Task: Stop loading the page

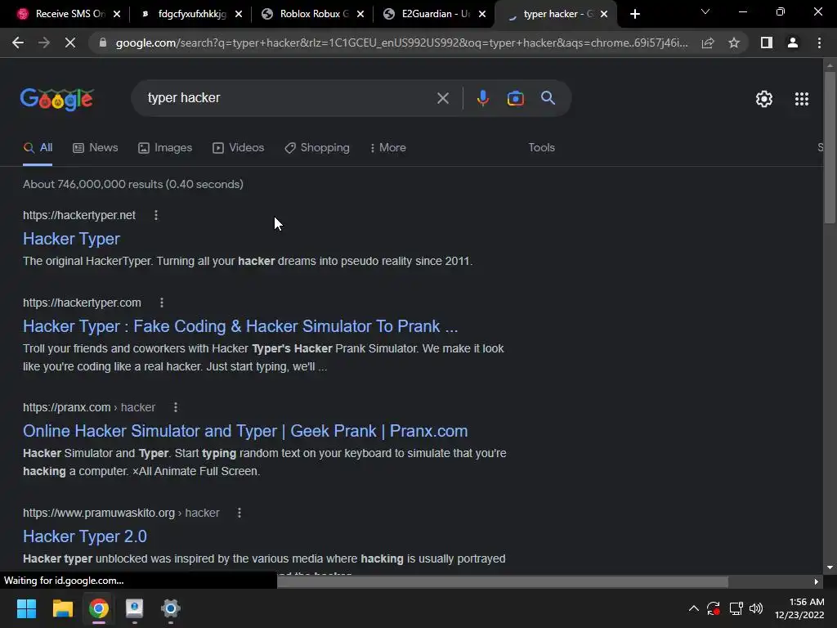Action: (70, 43)
